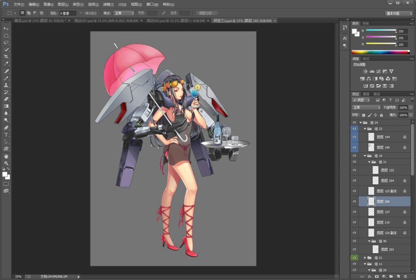Collapse group 组 23
Screen dimensions: 416x280
pyautogui.click(x=365, y=129)
